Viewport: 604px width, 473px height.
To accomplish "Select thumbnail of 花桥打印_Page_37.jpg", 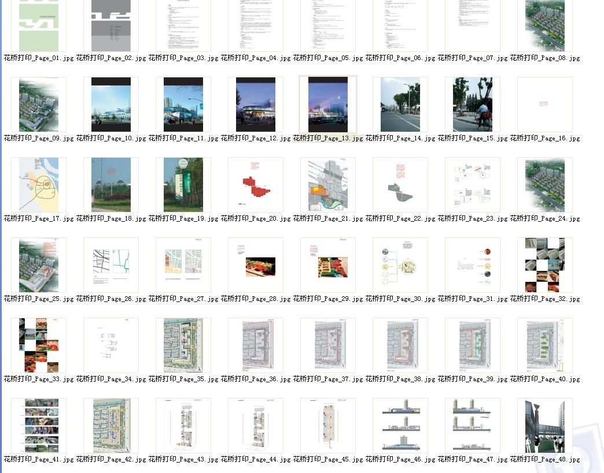I will point(328,345).
